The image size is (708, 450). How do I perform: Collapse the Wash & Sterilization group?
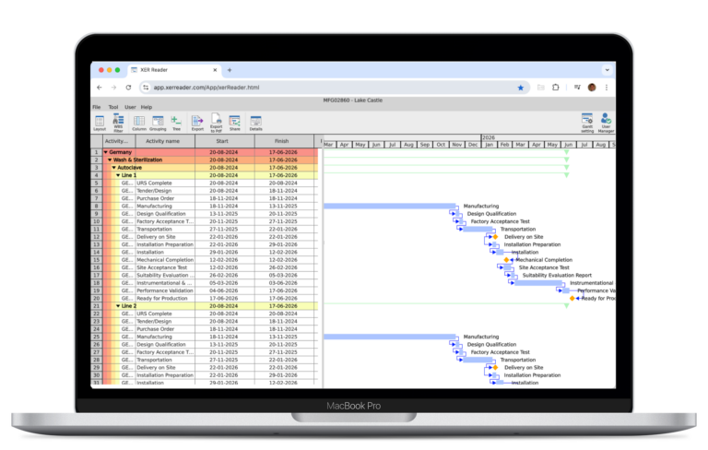click(x=110, y=160)
